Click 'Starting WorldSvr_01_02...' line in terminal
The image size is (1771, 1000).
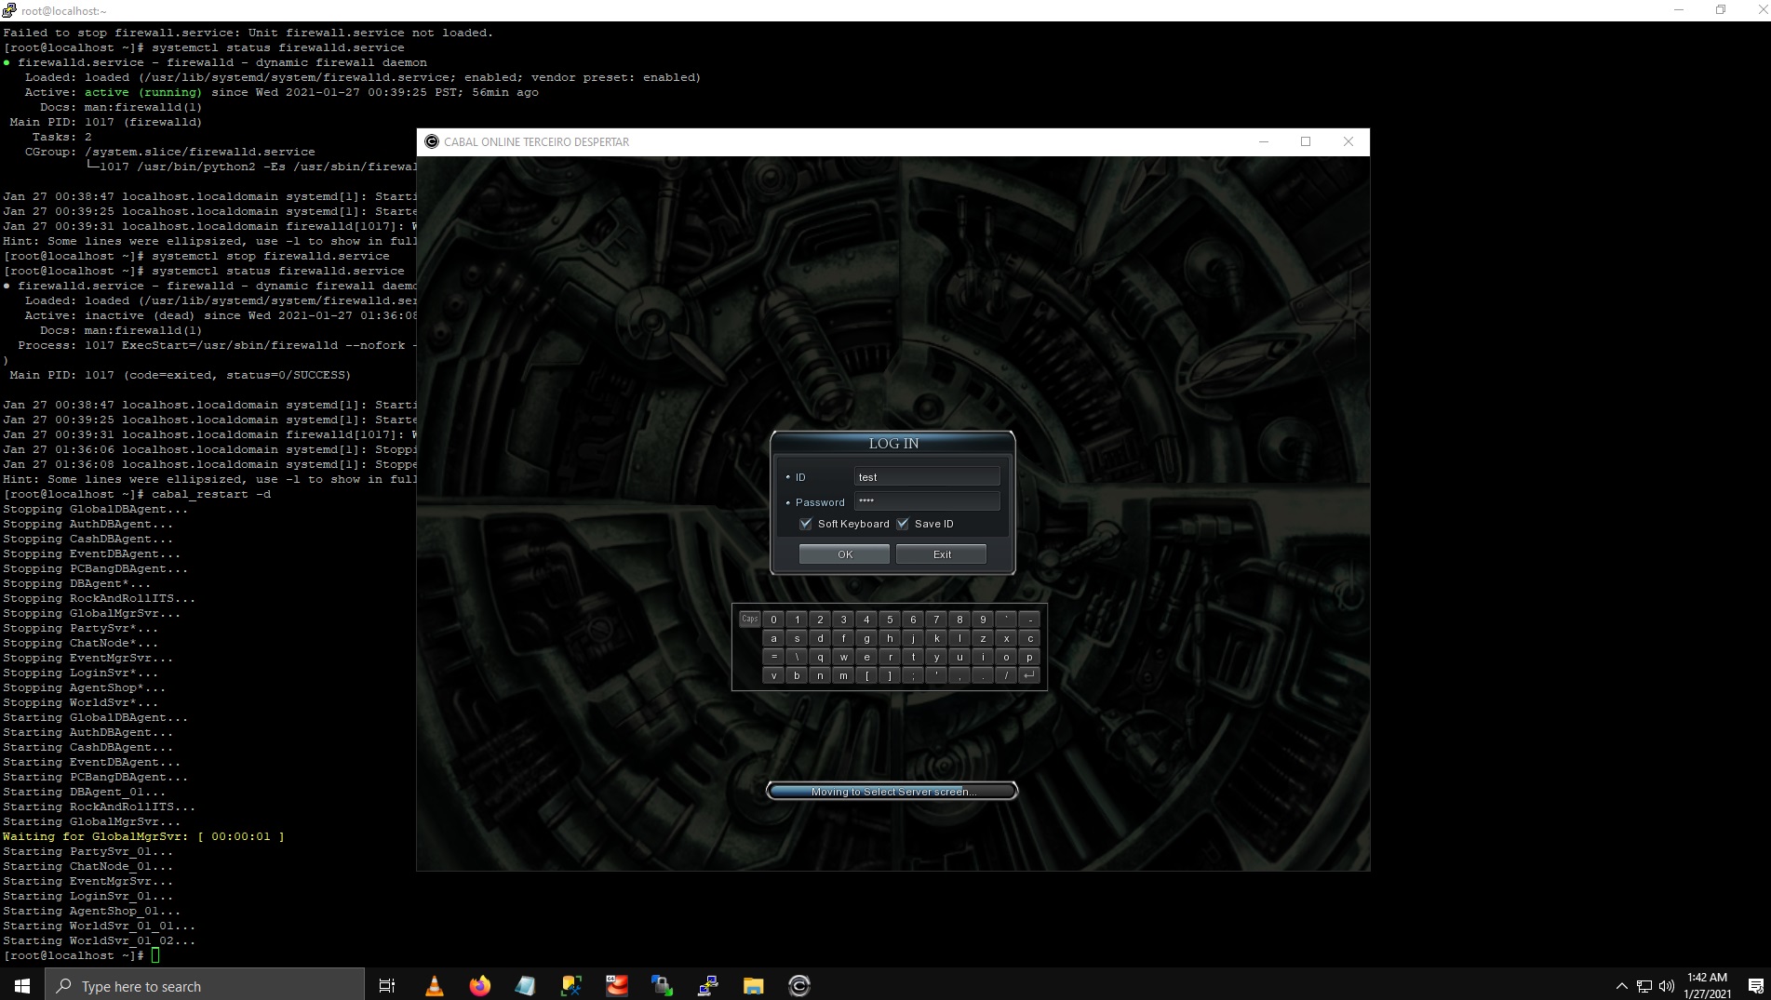[x=100, y=940]
